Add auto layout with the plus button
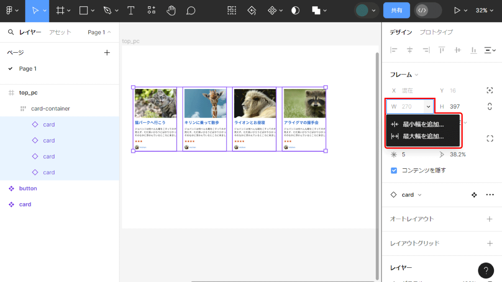 [490, 219]
